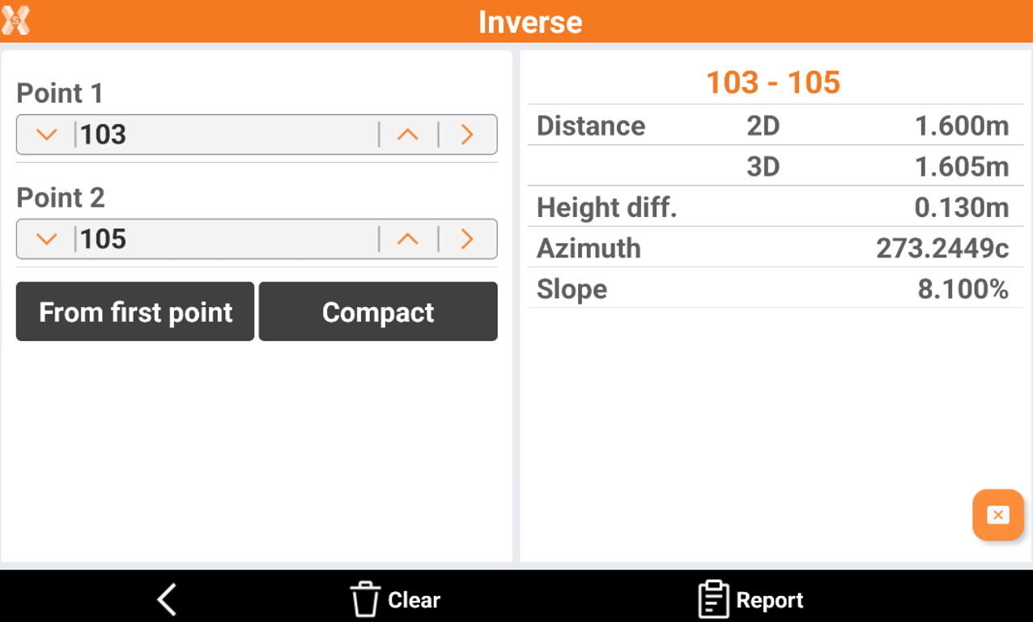Expand the Point 1 dropdown chevron
Viewport: 1033px width, 622px height.
[x=47, y=134]
